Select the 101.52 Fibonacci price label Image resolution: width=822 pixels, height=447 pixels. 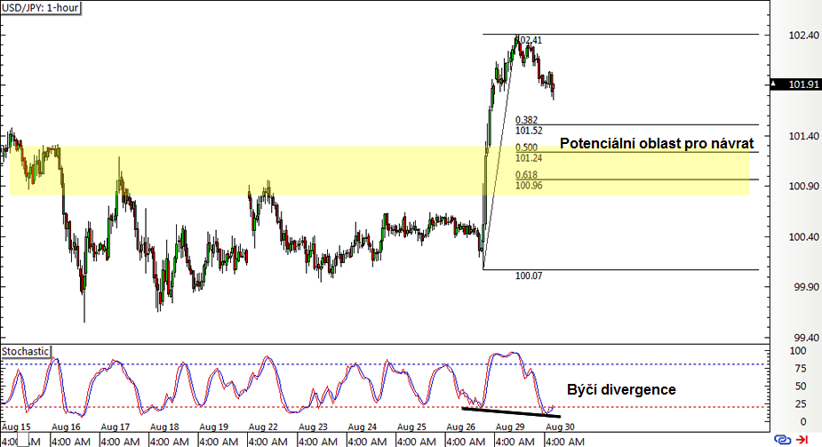click(529, 131)
